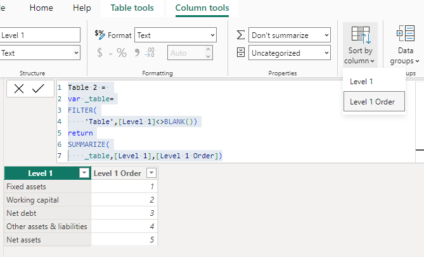Click the SUMMARIZE( line in the formula
The height and width of the screenshot is (257, 424).
pyautogui.click(x=89, y=144)
